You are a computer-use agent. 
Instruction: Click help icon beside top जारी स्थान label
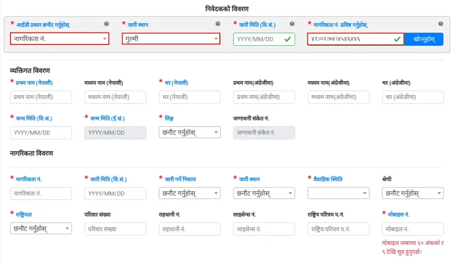(218, 24)
